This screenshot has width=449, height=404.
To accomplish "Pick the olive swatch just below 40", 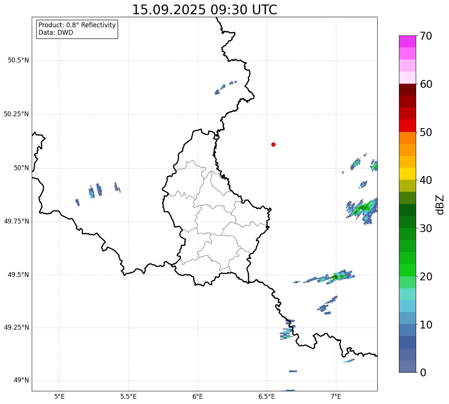I will coord(407,186).
